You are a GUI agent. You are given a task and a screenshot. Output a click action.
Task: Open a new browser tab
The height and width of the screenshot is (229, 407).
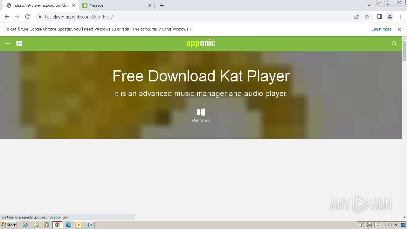(162, 5)
